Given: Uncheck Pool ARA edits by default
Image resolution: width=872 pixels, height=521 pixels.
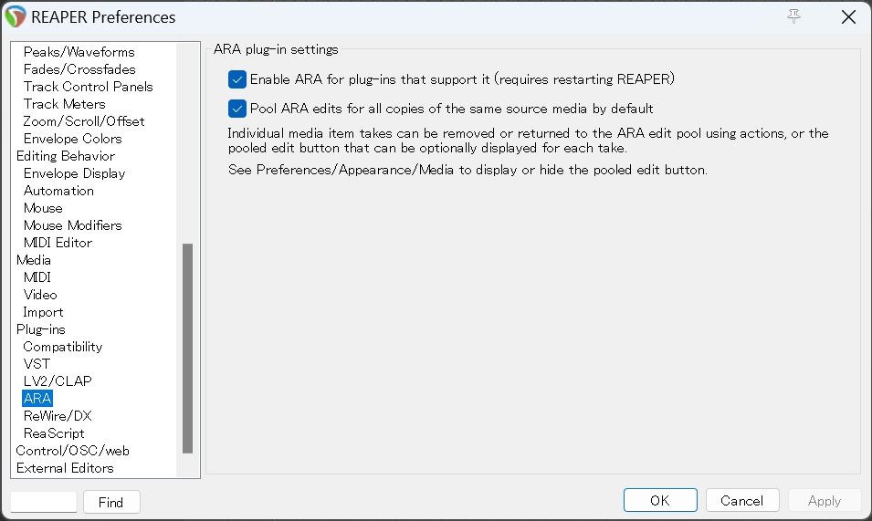Looking at the screenshot, I should (237, 109).
